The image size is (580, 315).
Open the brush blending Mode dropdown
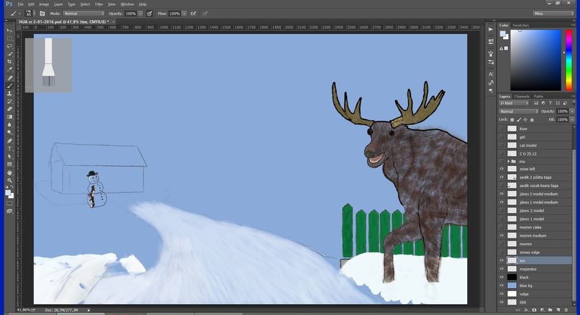[x=84, y=14]
